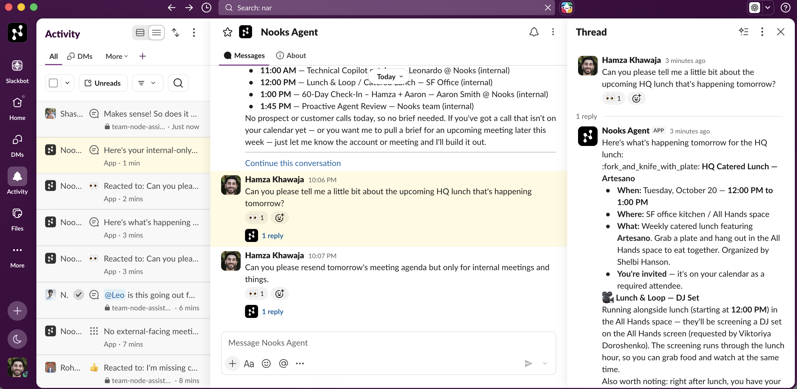Viewport: 797px width, 389px height.
Task: Open Files in the sidebar
Action: 17,219
